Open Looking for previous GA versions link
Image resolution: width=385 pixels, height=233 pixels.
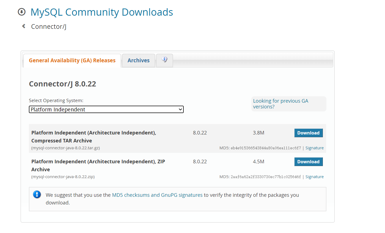[280, 104]
